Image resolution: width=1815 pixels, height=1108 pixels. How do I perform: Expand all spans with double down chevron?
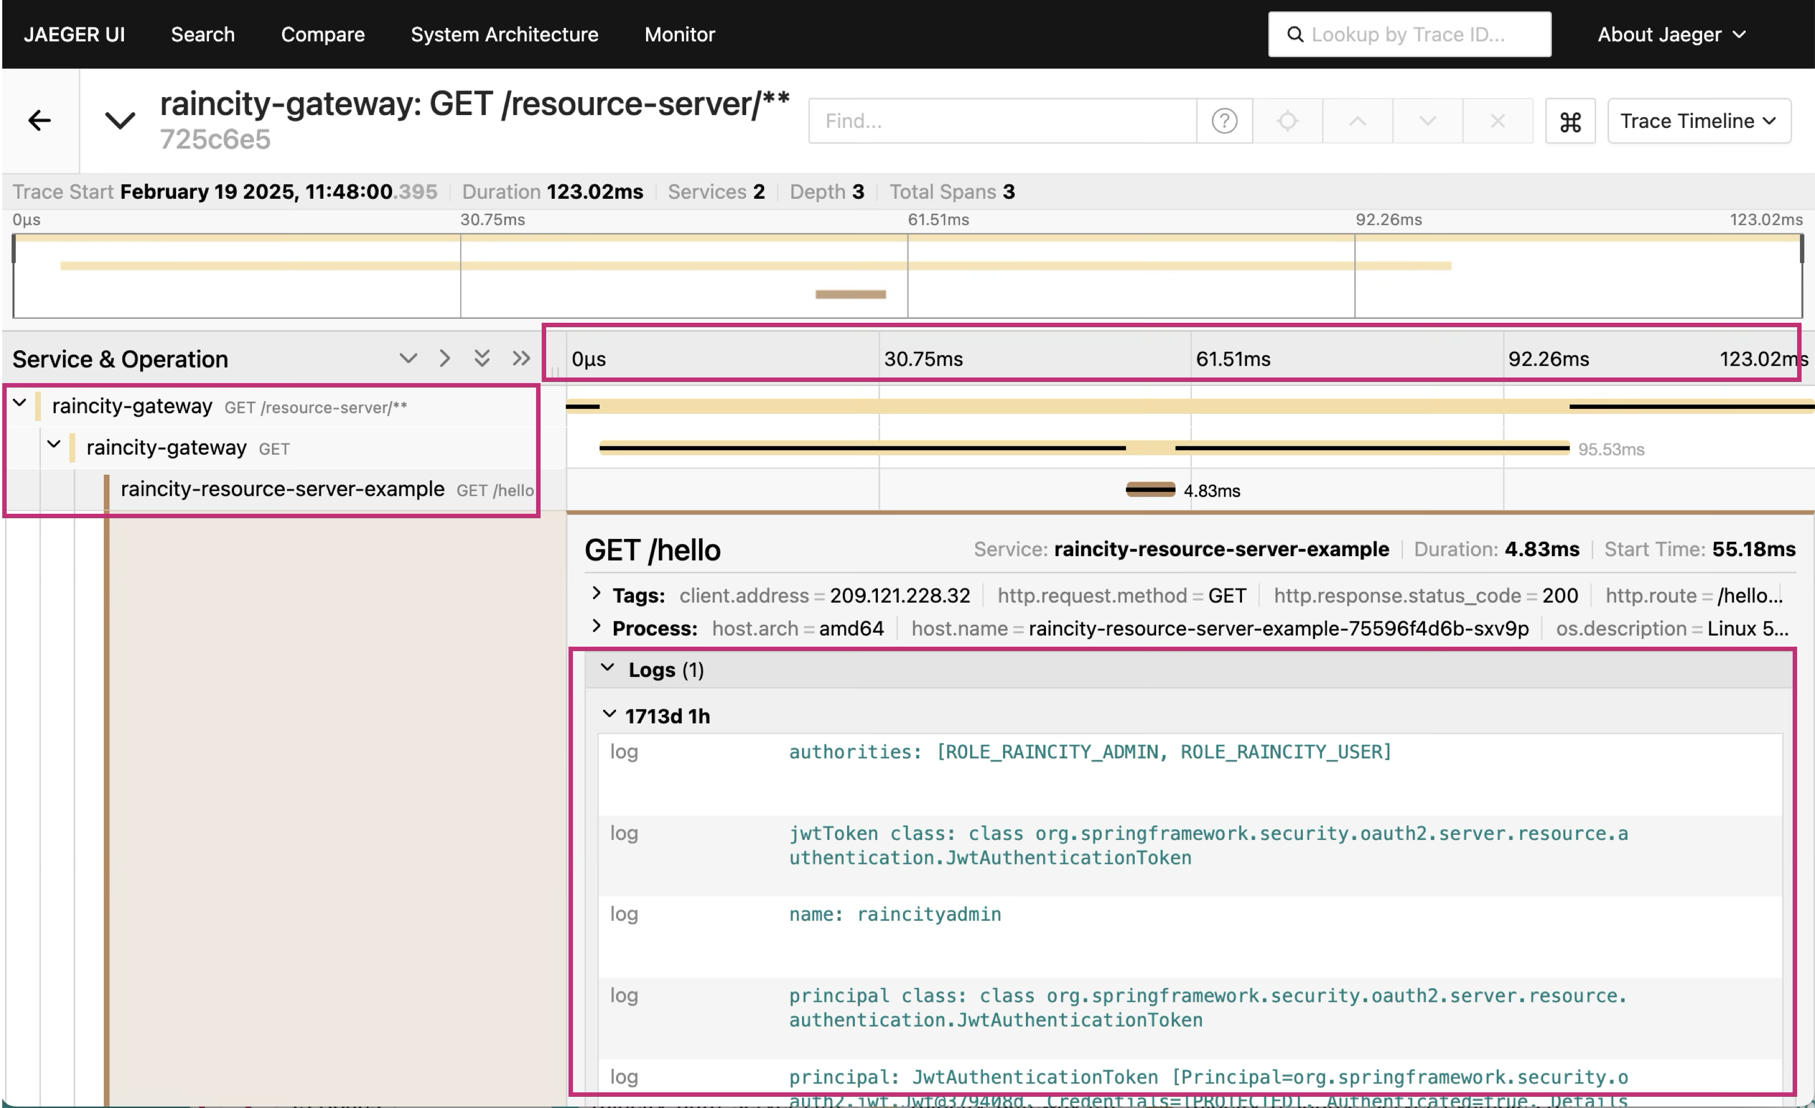pos(482,359)
